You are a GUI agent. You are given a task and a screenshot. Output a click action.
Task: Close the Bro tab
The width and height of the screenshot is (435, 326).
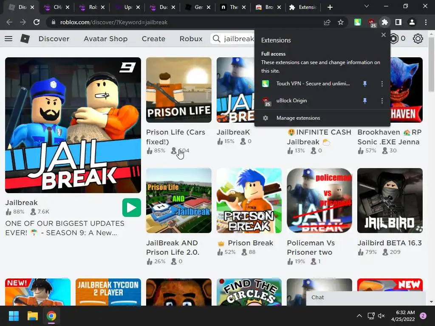click(x=279, y=7)
